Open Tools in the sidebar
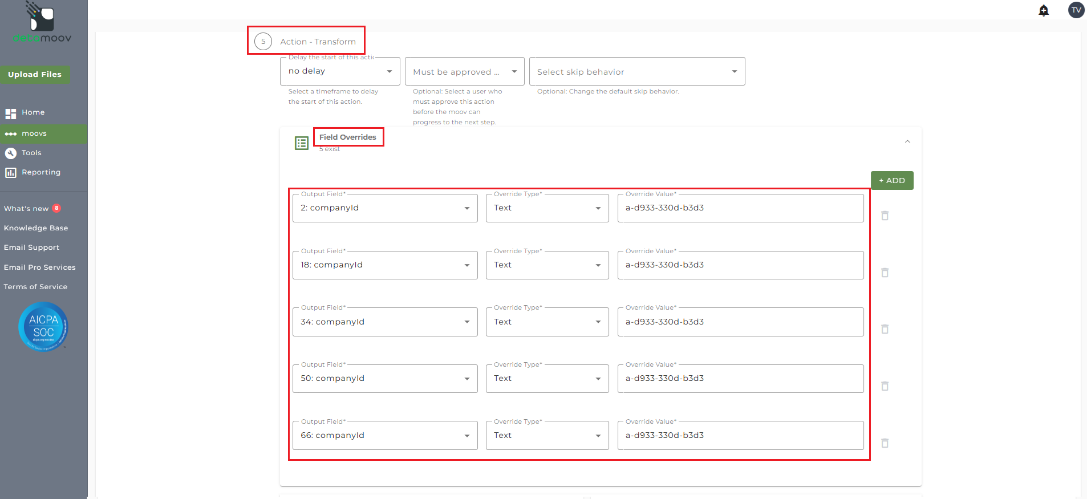 click(x=31, y=153)
